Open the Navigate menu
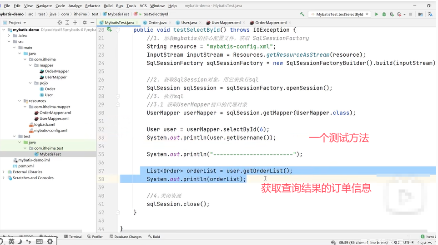Screen dimensions: 438x245 [44, 5]
